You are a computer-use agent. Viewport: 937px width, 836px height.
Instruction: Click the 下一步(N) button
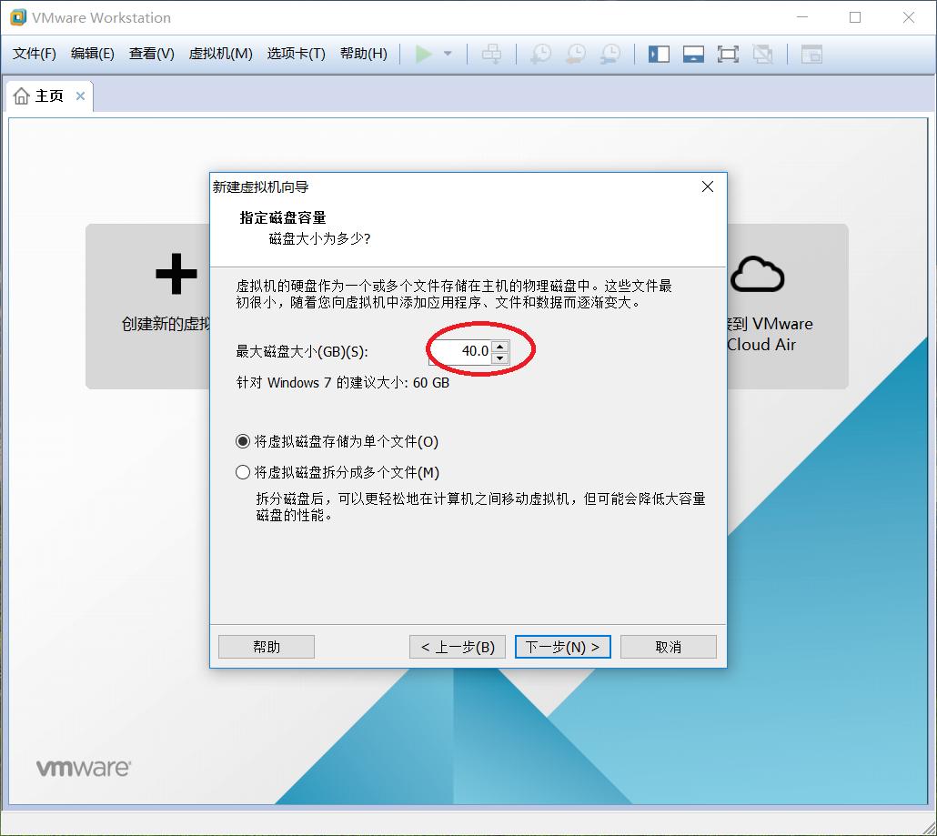pos(562,647)
